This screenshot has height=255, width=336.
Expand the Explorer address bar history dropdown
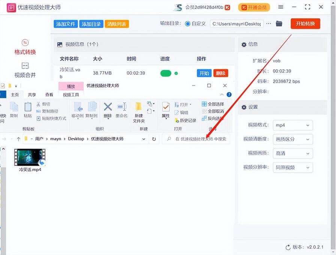pos(144,139)
